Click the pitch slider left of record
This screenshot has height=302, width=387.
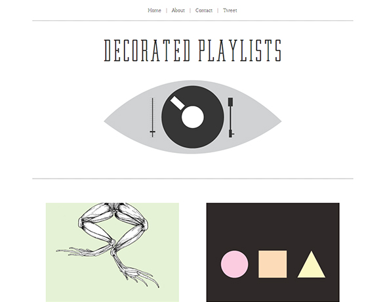tap(153, 118)
